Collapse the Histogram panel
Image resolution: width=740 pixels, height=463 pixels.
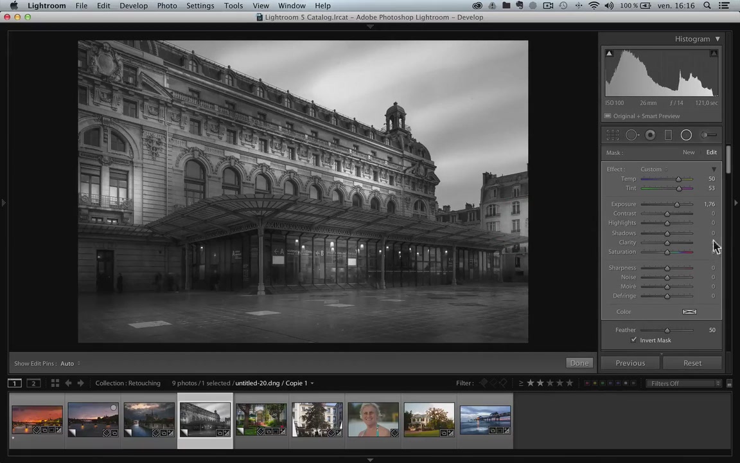tap(718, 39)
